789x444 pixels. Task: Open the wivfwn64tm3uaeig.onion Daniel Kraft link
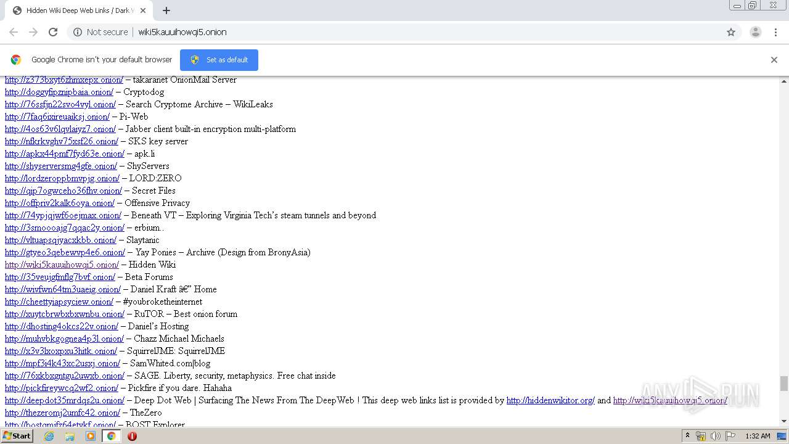pos(63,289)
